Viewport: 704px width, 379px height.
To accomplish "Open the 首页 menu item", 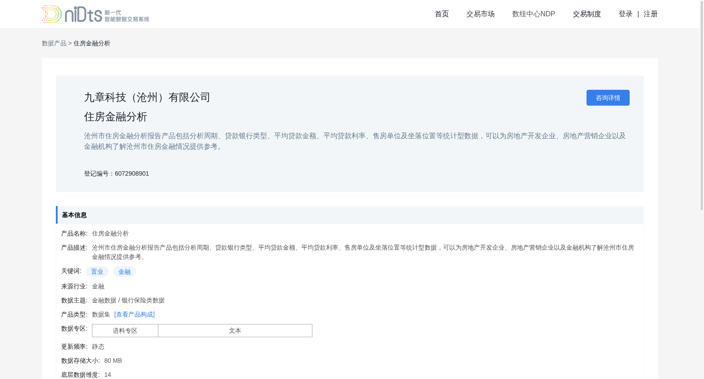I will click(x=442, y=14).
